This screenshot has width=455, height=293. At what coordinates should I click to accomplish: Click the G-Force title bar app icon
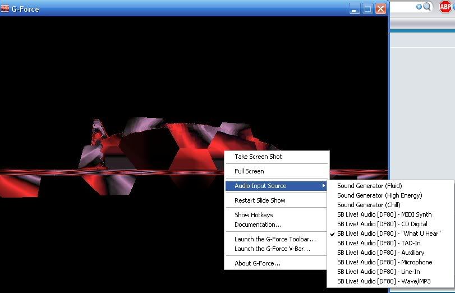click(x=4, y=9)
